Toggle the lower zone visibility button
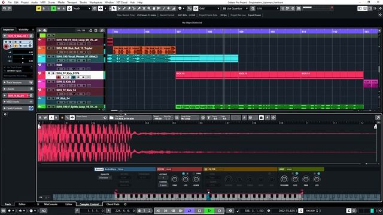383x215 pixels. point(365,8)
